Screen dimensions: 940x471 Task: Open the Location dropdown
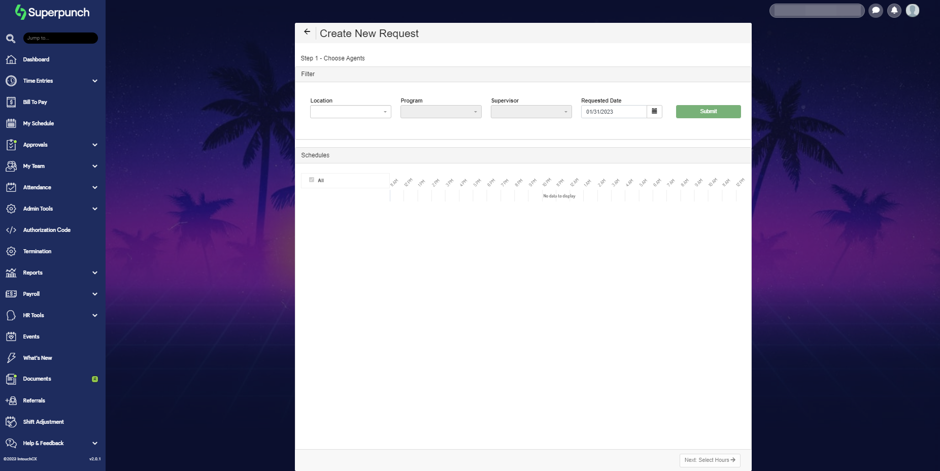point(350,111)
